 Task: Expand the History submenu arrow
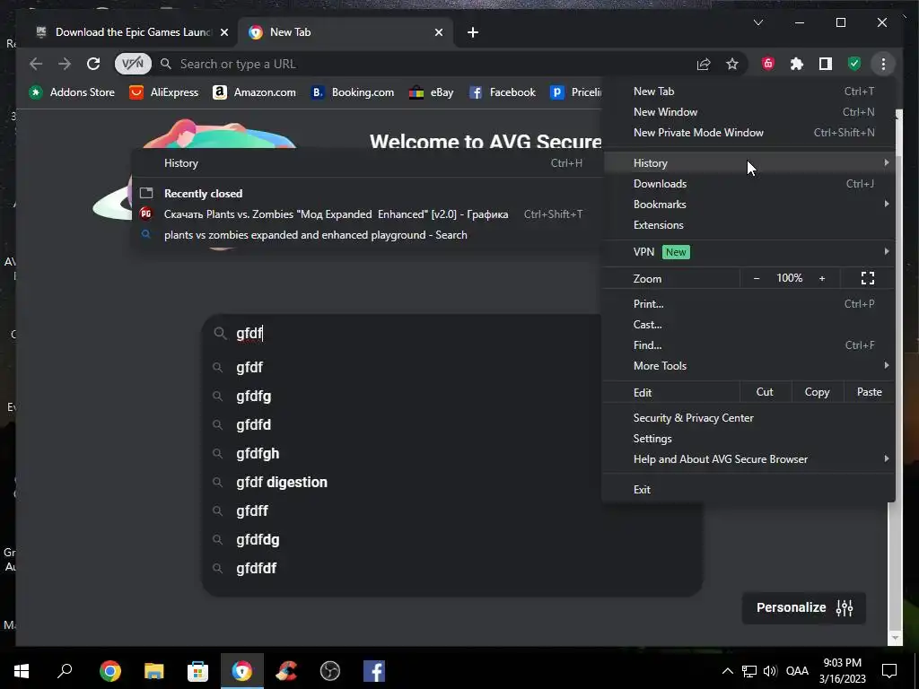point(886,163)
